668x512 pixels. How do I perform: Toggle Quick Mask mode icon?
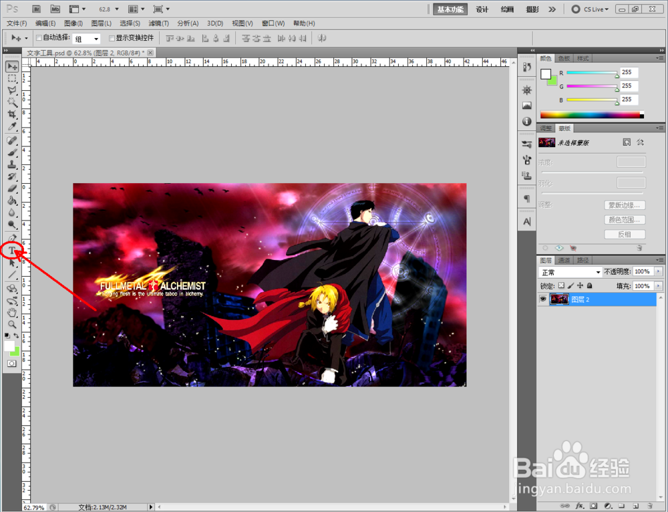12,364
